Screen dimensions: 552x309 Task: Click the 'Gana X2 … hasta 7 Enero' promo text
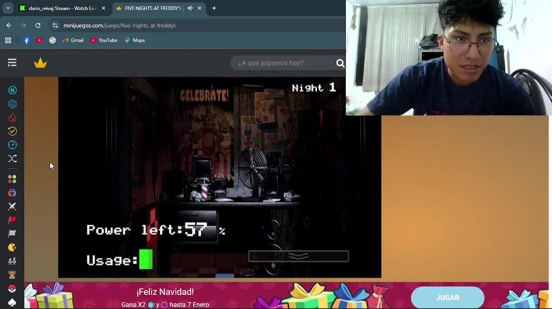(165, 305)
